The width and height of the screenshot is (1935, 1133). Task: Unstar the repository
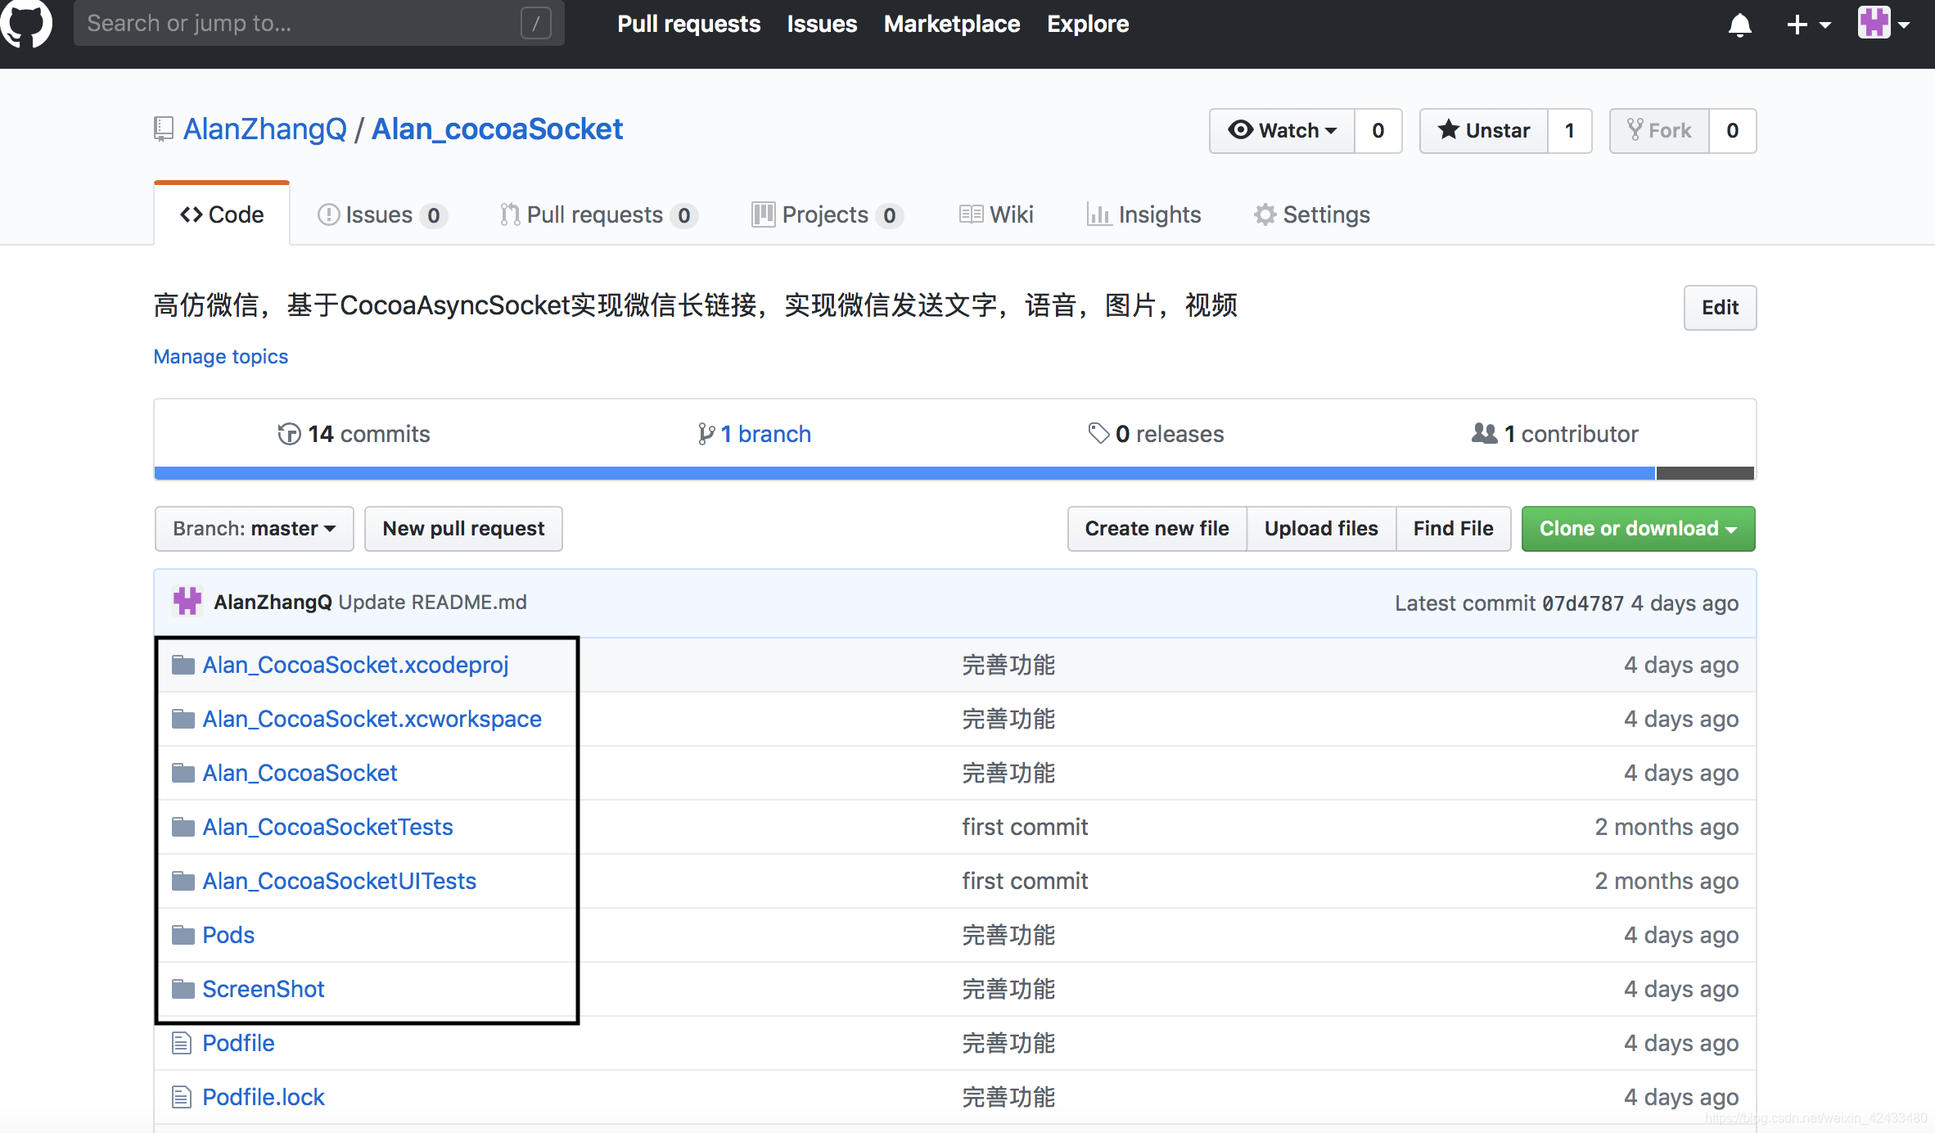pos(1483,130)
